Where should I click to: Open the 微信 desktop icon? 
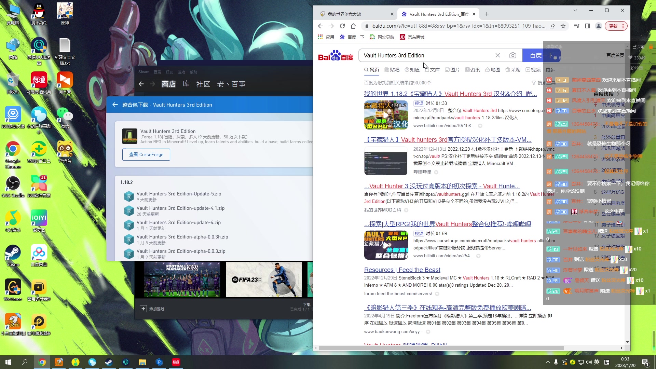65,118
